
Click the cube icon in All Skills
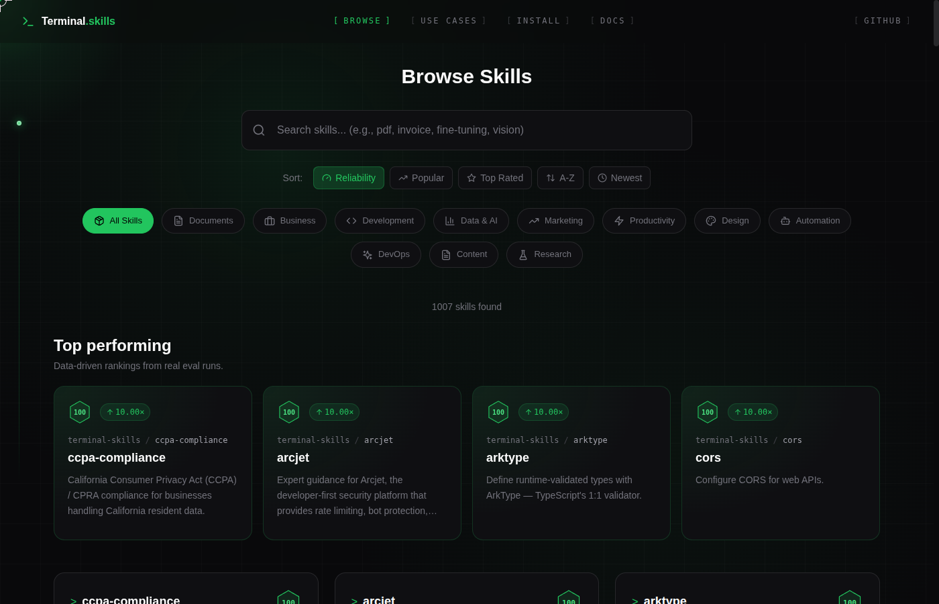99,221
